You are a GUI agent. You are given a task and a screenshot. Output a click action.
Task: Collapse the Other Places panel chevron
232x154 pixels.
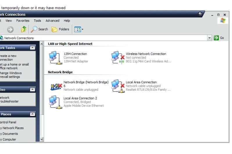click(x=33, y=114)
